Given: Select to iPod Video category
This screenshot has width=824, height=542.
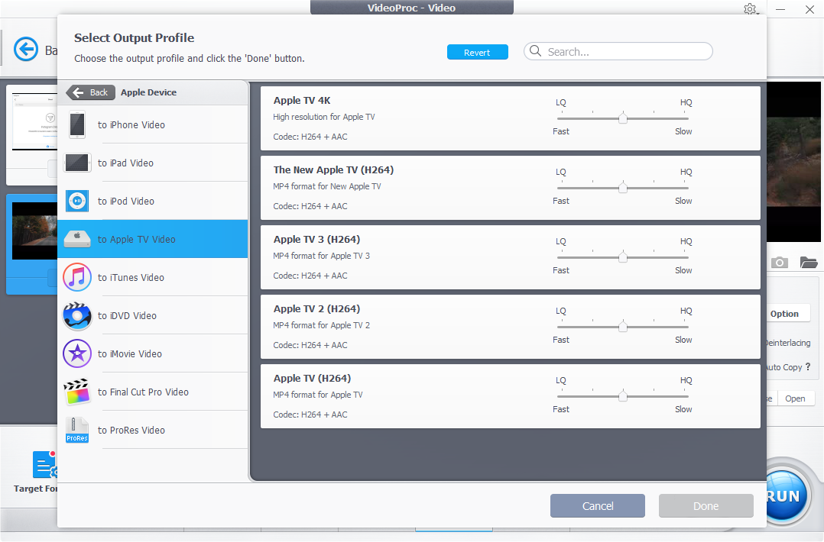Looking at the screenshot, I should (x=152, y=201).
